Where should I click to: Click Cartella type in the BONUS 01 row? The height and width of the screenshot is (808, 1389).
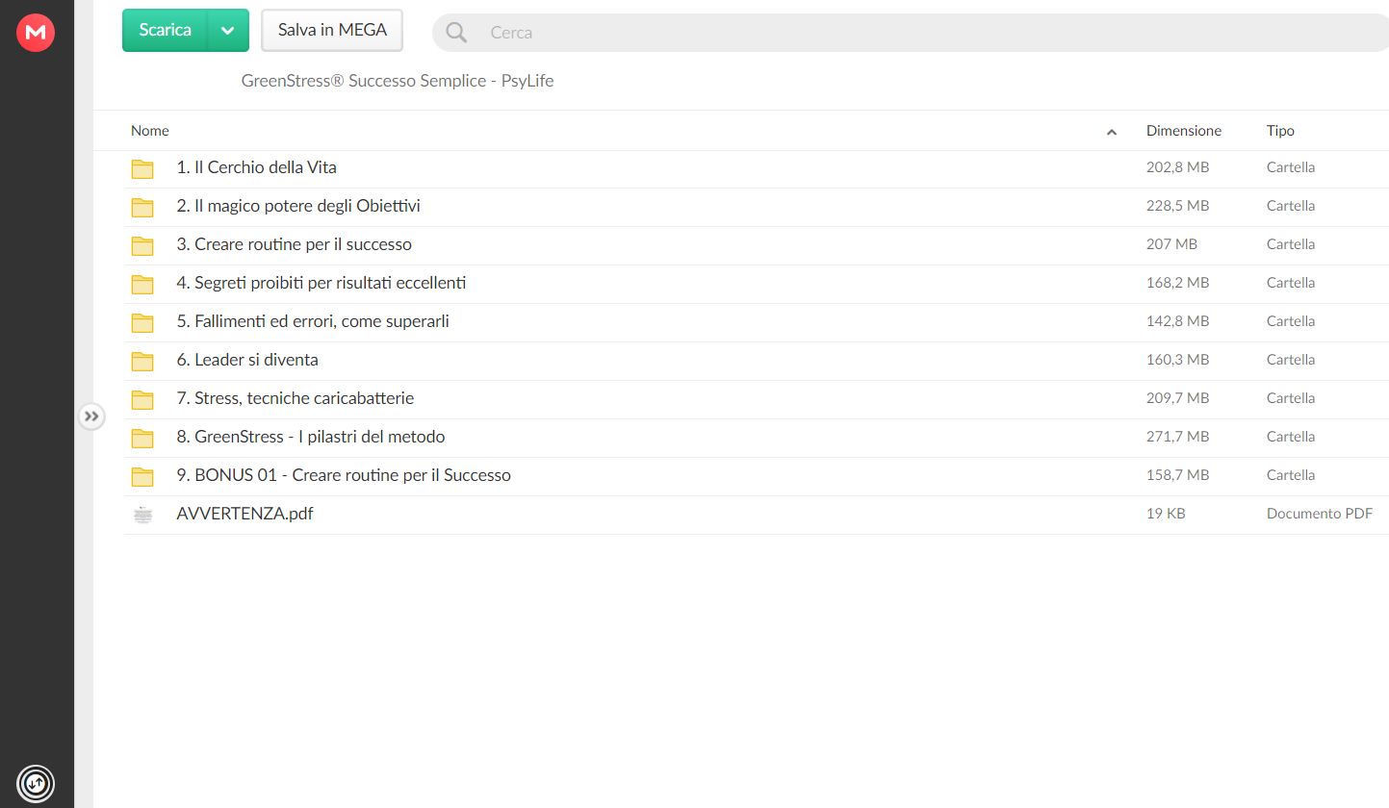1291,475
